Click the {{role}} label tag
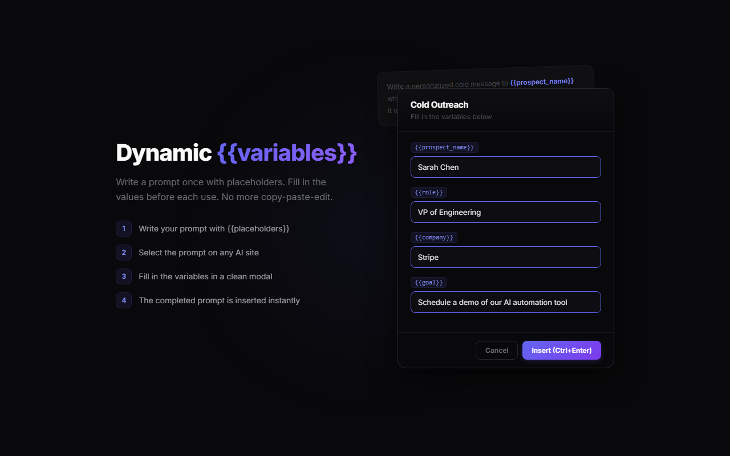The width and height of the screenshot is (730, 456). [429, 192]
